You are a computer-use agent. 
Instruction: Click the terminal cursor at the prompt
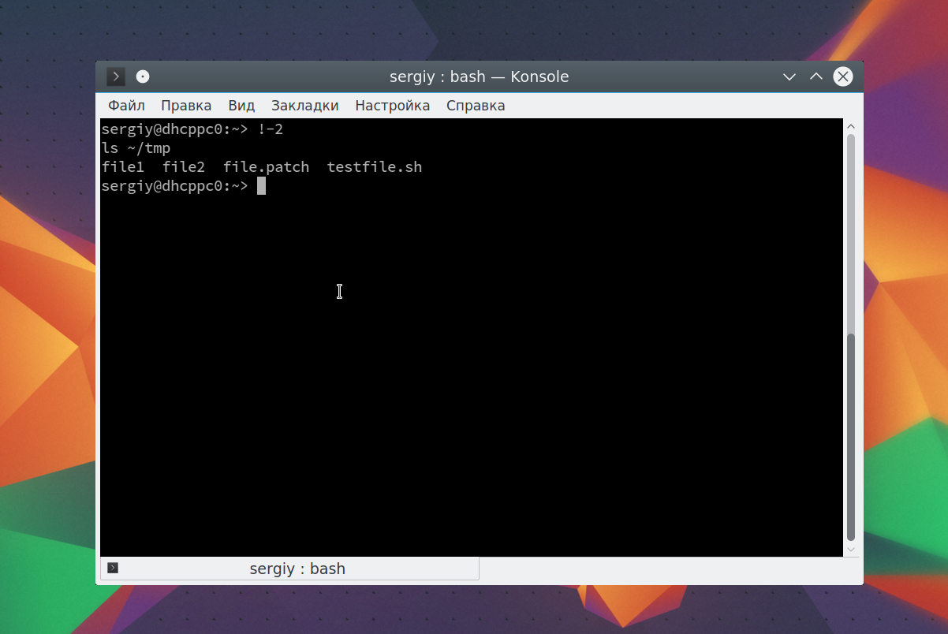[x=262, y=186]
